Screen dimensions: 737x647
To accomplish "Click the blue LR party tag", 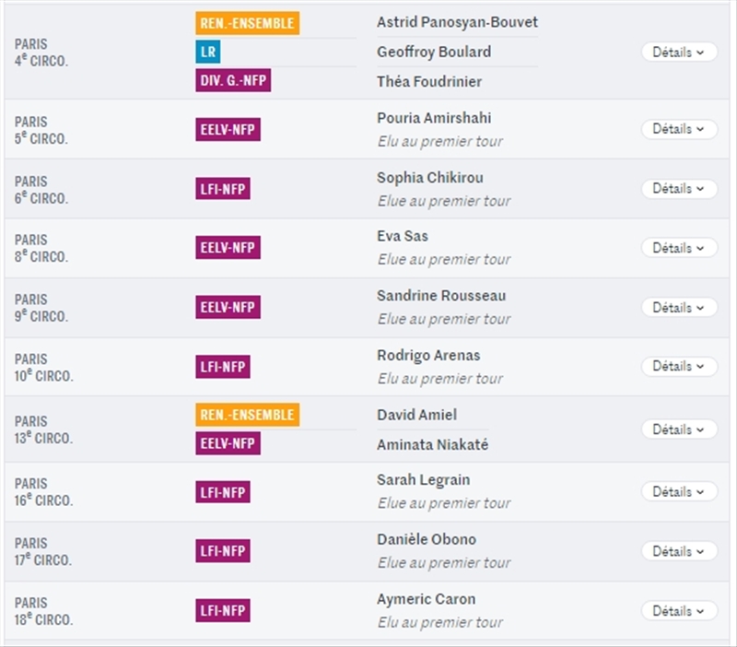I will [x=207, y=52].
